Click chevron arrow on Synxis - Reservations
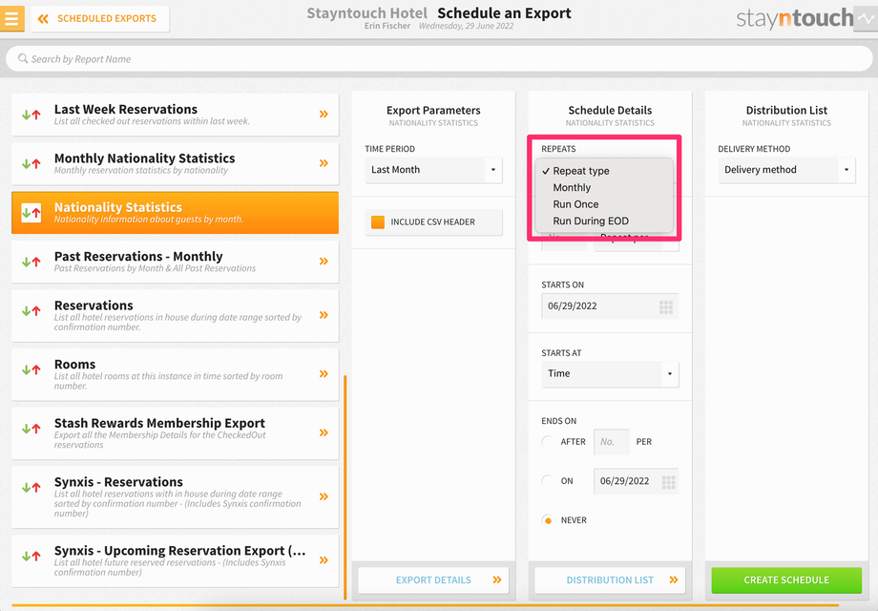The image size is (878, 611). pyautogui.click(x=324, y=496)
